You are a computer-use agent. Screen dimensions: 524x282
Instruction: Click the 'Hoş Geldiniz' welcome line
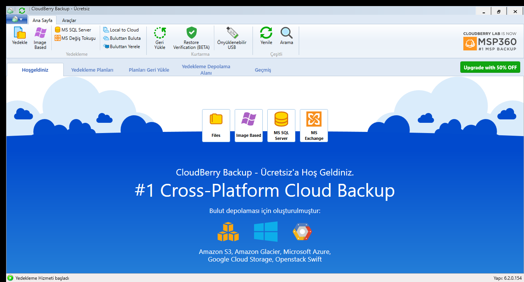point(265,172)
